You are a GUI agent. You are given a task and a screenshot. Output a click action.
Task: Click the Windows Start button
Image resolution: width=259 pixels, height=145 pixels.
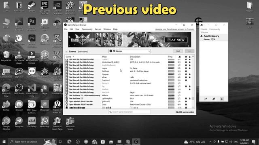4,141
